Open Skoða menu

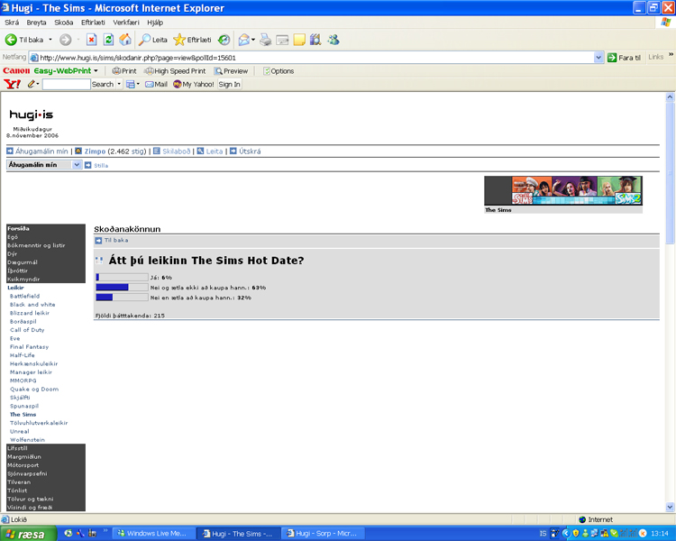(x=63, y=23)
